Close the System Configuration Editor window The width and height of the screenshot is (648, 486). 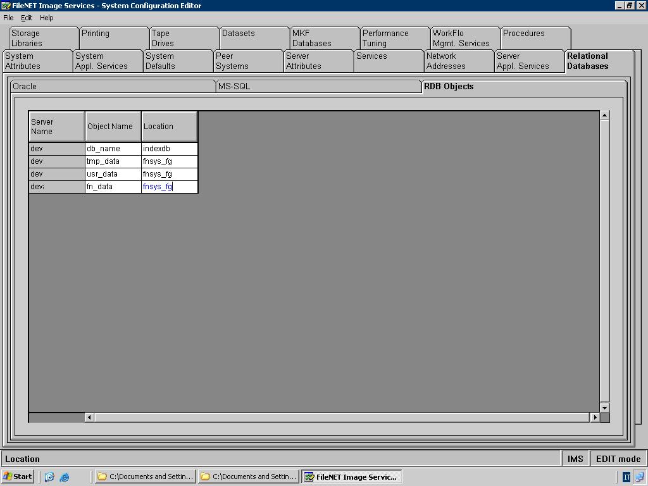(x=641, y=5)
